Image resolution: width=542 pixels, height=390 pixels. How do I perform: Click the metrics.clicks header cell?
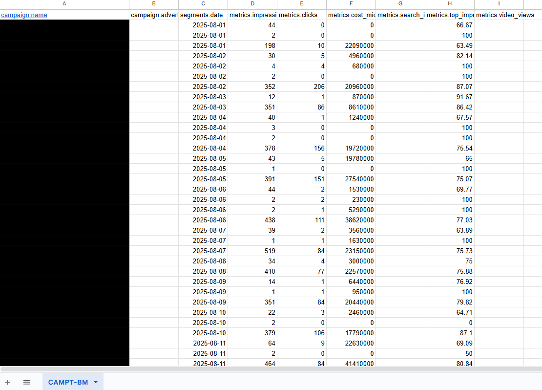[x=301, y=15]
